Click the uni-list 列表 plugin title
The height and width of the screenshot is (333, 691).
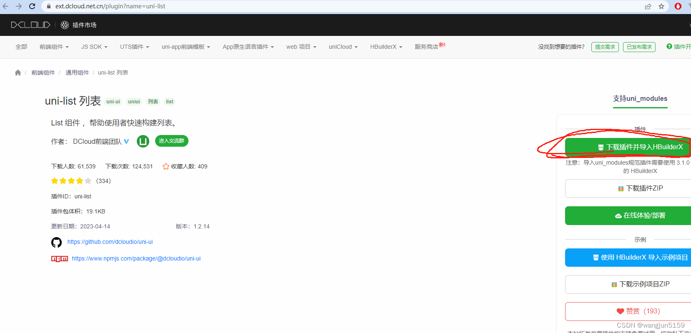73,101
